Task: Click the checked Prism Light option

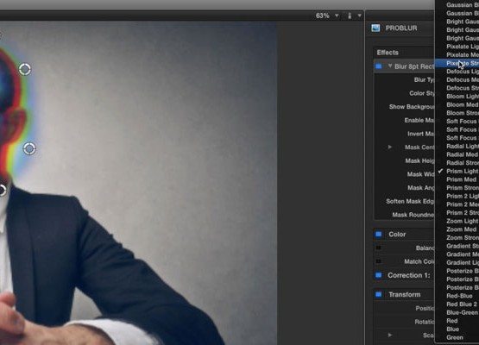Action: click(462, 172)
